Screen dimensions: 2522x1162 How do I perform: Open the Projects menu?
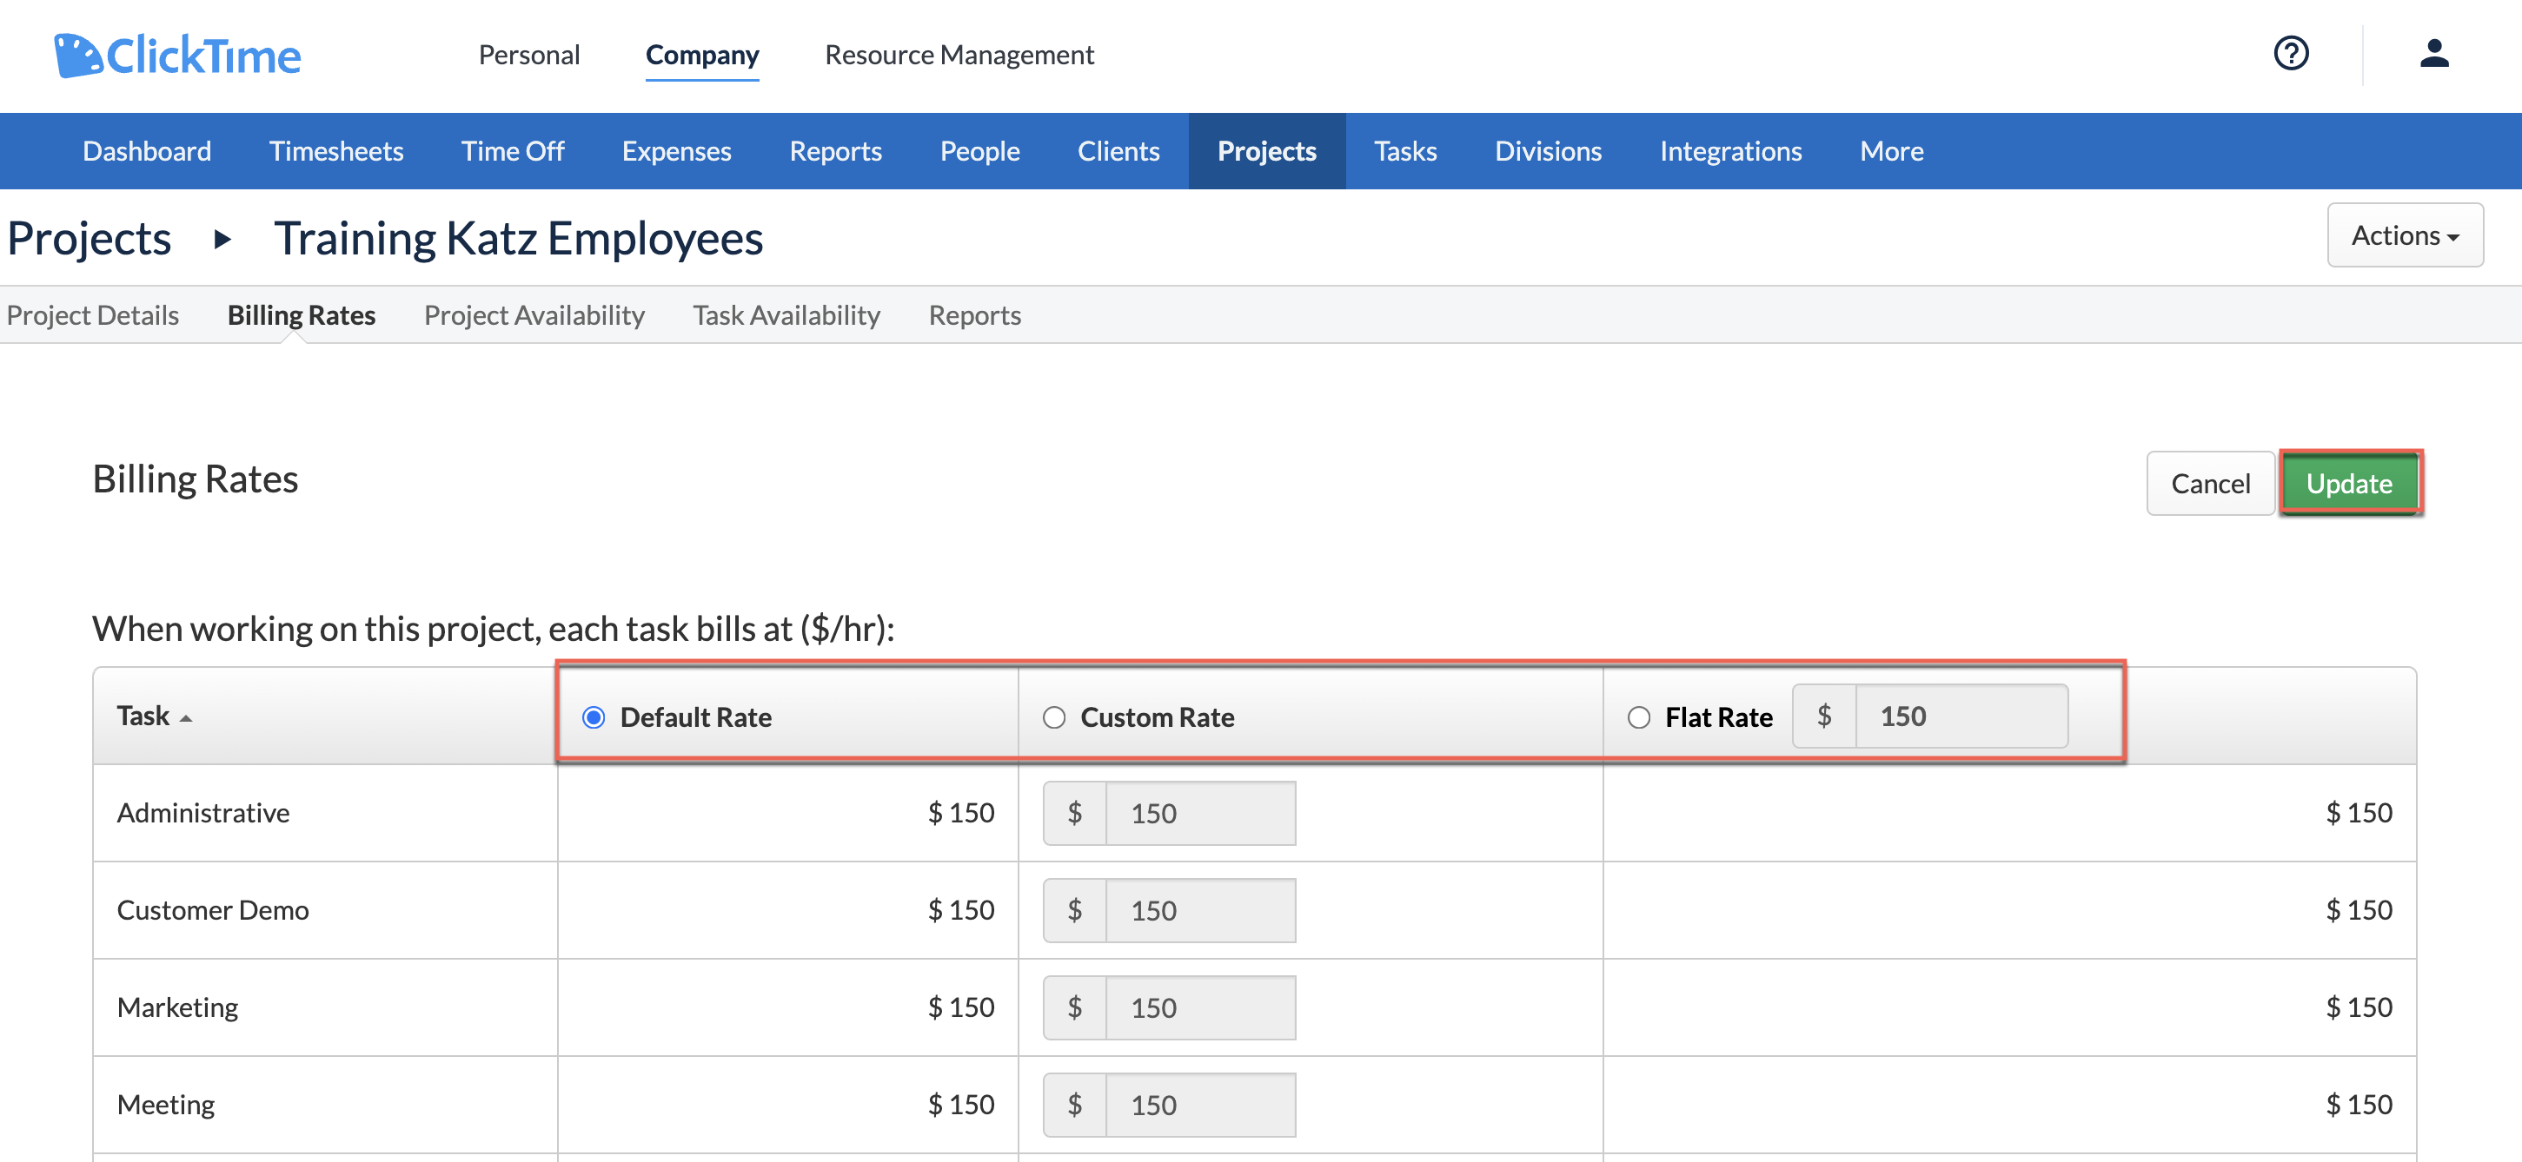tap(1267, 150)
